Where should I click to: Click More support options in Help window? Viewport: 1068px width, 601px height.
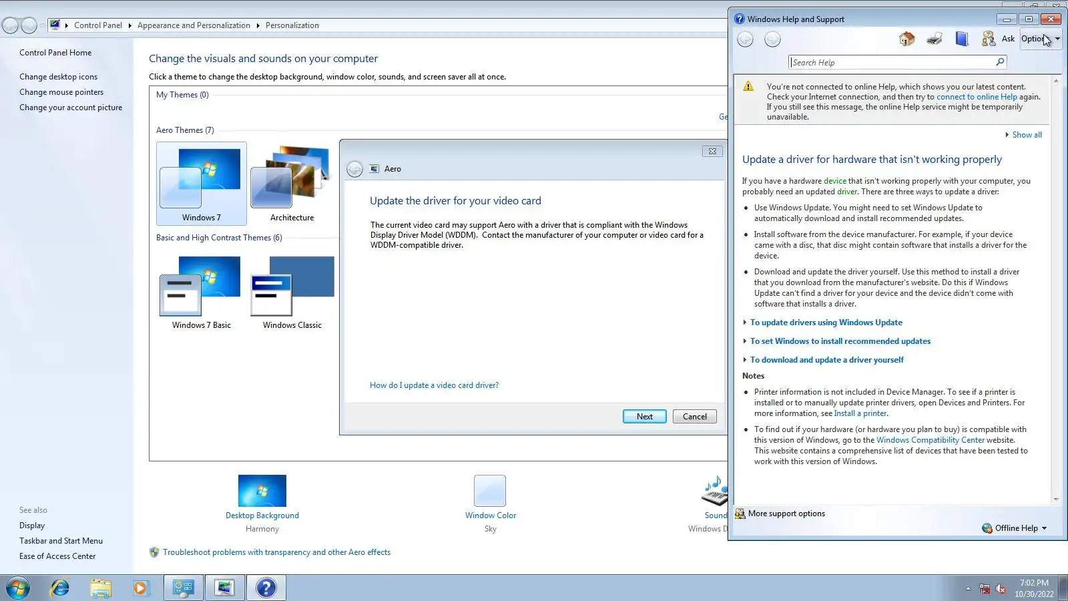pos(780,514)
